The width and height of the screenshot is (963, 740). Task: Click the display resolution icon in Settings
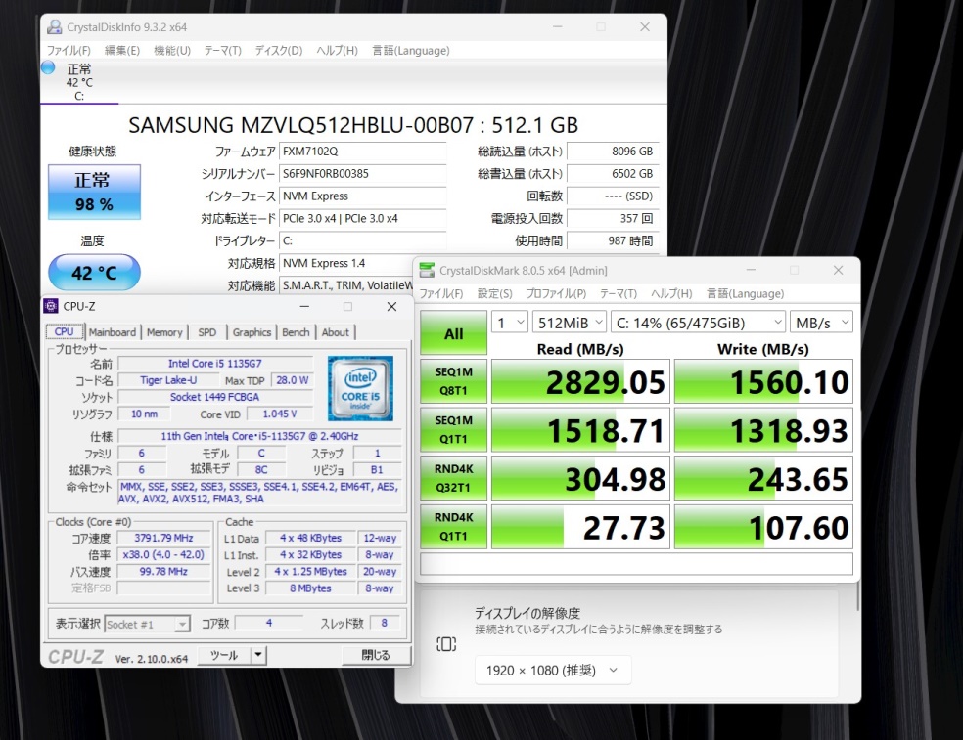point(446,643)
